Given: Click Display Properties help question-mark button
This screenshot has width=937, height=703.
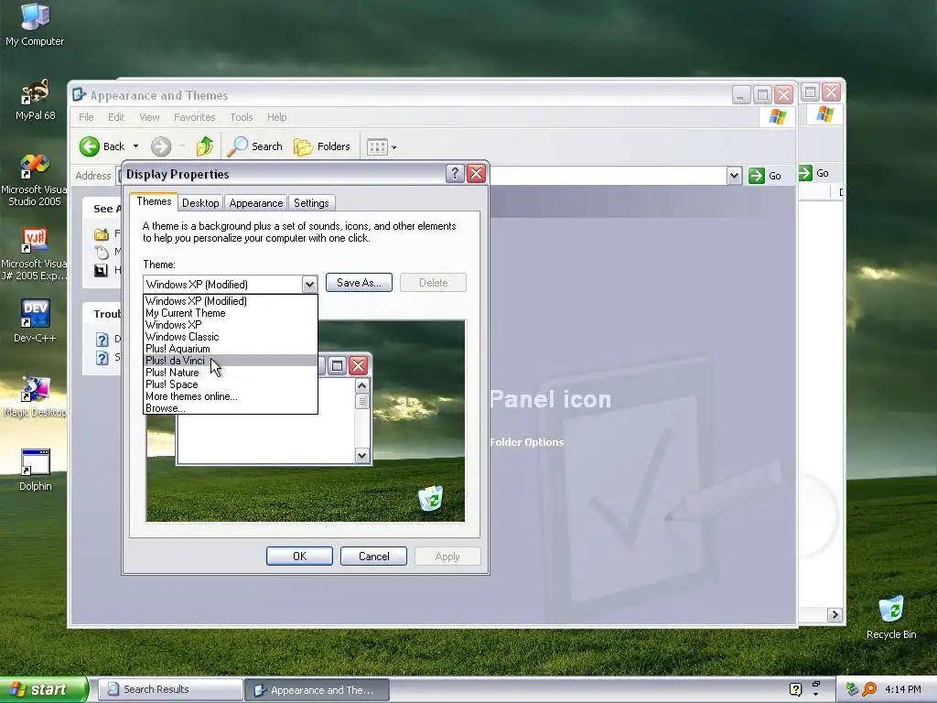Looking at the screenshot, I should pos(455,173).
